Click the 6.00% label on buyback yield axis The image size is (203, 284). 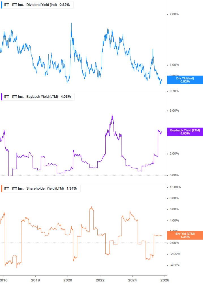174,110
